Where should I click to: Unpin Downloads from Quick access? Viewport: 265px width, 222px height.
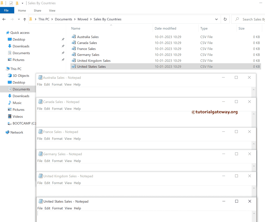click(63, 46)
